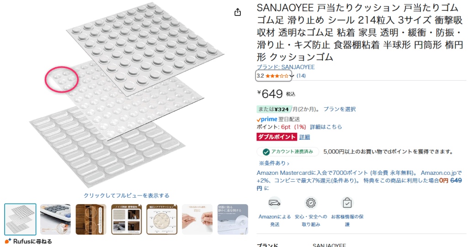Click プランを選択 installment plan link
The height and width of the screenshot is (247, 468).
click(340, 109)
